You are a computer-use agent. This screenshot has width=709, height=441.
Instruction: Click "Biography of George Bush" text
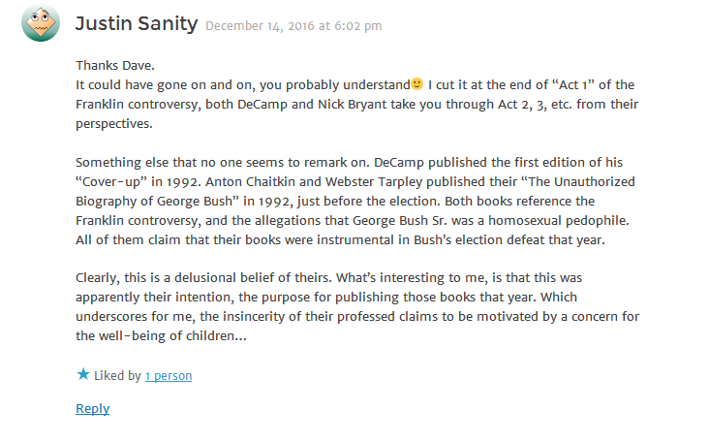pos(154,202)
